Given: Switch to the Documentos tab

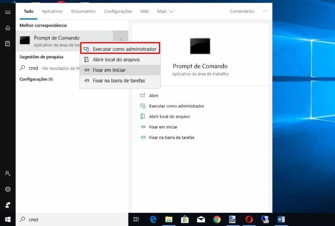Looking at the screenshot, I should 83,11.
